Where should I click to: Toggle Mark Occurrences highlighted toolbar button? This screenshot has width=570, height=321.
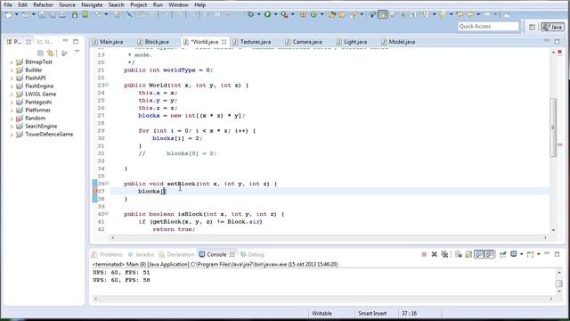pyautogui.click(x=383, y=14)
